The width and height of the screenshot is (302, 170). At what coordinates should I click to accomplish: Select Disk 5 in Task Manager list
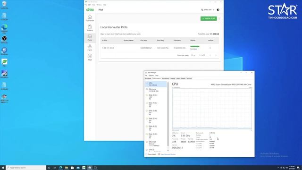156,136
